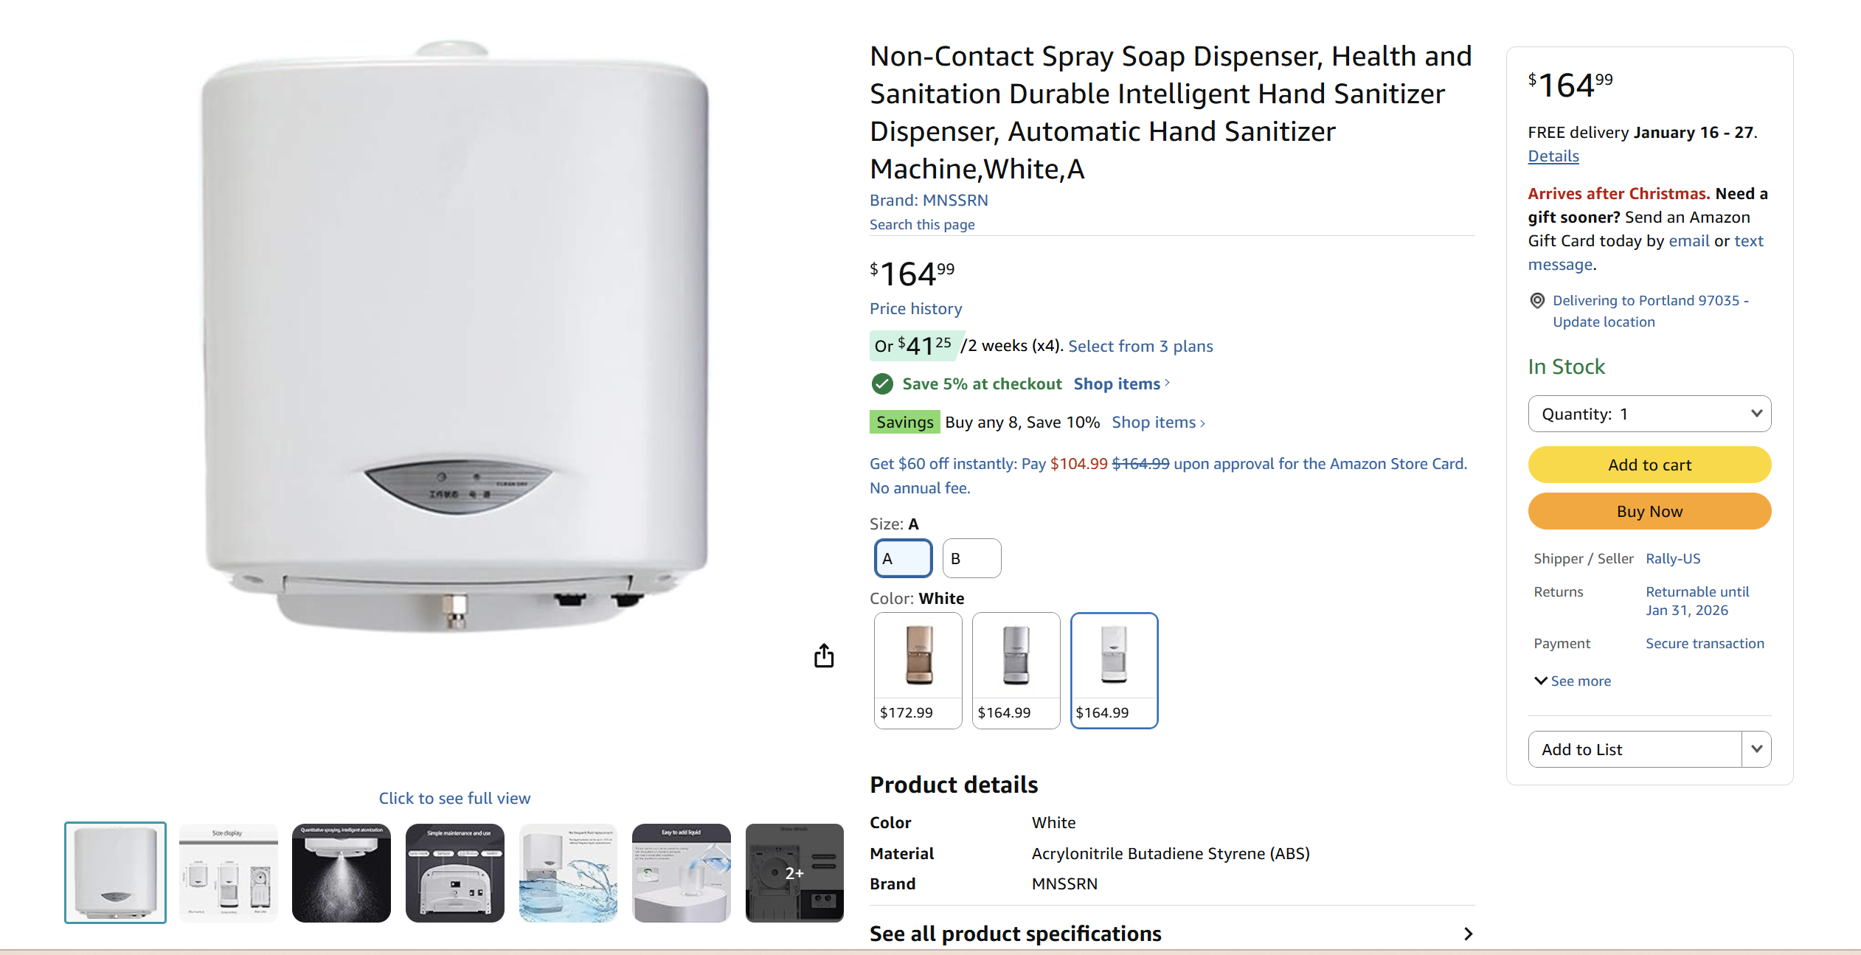Screen dimensions: 1861x955
Task: Click Select from 3 plans
Action: (1140, 346)
